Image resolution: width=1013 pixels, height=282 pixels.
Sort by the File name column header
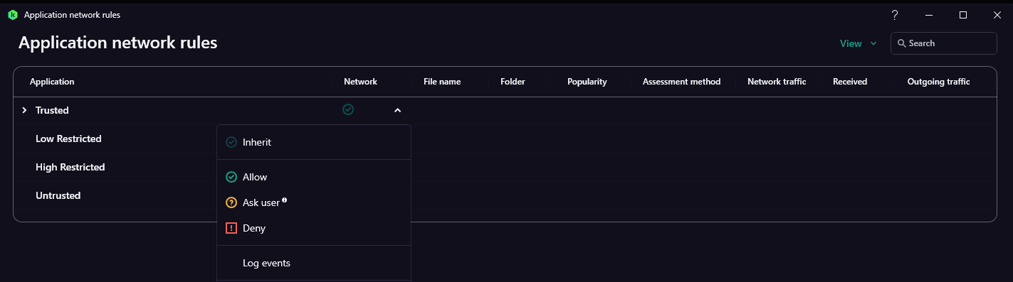[x=442, y=82]
